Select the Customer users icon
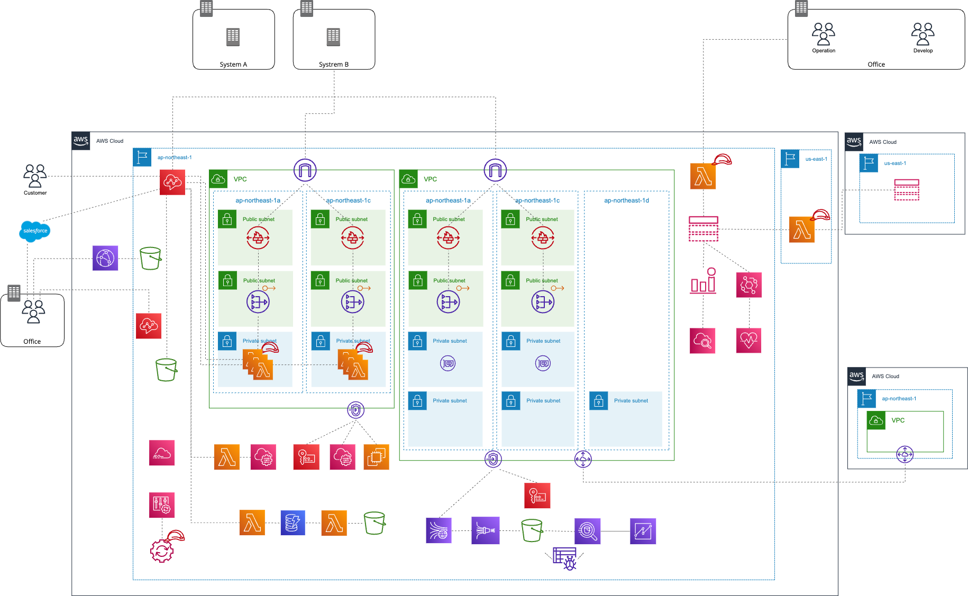The width and height of the screenshot is (968, 596). coord(35,176)
